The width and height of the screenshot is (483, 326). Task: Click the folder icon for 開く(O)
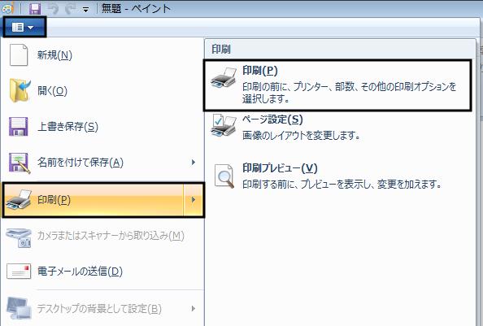point(20,90)
